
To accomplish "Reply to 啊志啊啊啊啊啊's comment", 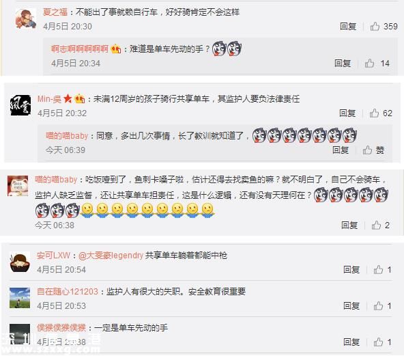I will (x=343, y=63).
